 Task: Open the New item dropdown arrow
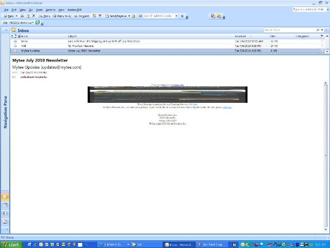[x=16, y=16]
